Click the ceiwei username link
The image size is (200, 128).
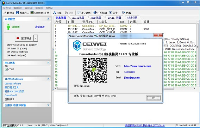tap(15, 27)
